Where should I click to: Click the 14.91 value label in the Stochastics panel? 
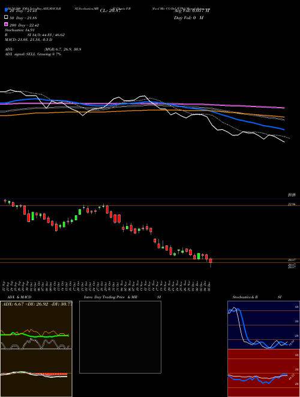pos(290,343)
